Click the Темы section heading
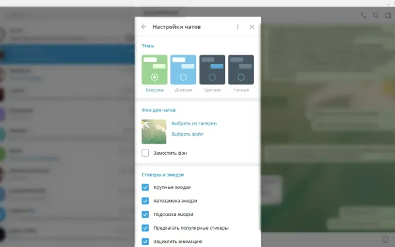This screenshot has height=247, width=395. click(148, 45)
